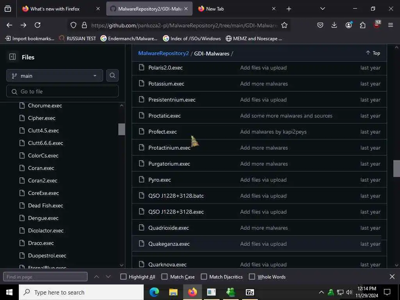Switch to the What's new with Firefox tab

tap(55, 9)
